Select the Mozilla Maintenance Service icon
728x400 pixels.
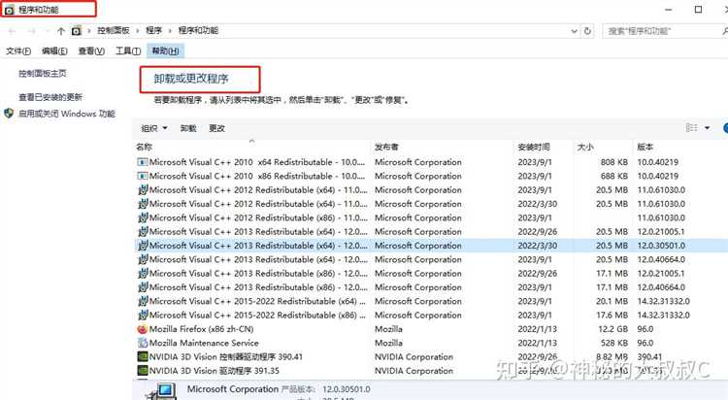[143, 343]
